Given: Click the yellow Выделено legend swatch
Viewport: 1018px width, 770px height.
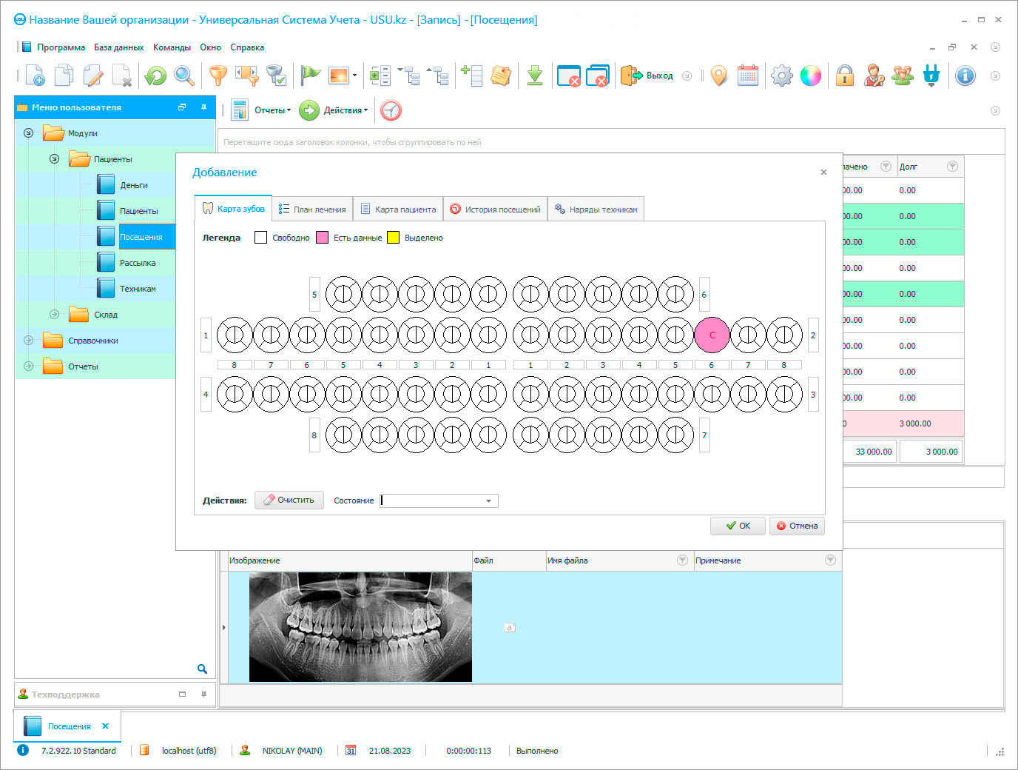Looking at the screenshot, I should 393,238.
